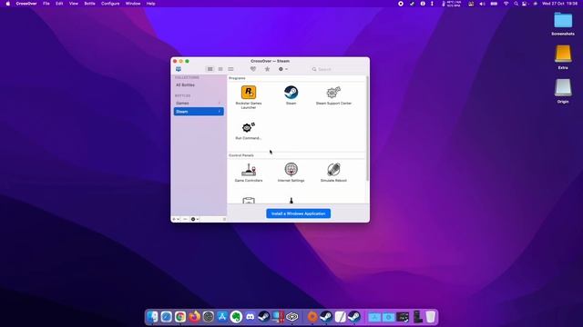Open the sidebar gear options dropdown
The image size is (583, 327).
(195, 219)
